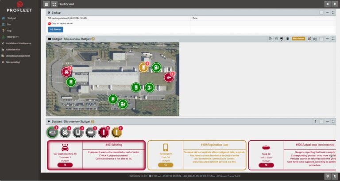Toggle the square box in alerts panel header
Screen dimensions: 340x181
coord(321,121)
